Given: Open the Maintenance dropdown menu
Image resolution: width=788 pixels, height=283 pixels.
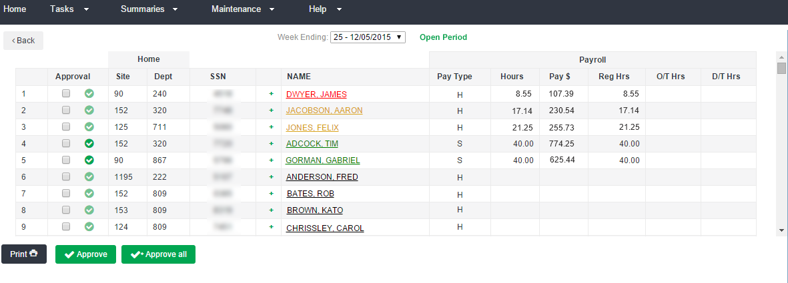Looking at the screenshot, I should [243, 9].
